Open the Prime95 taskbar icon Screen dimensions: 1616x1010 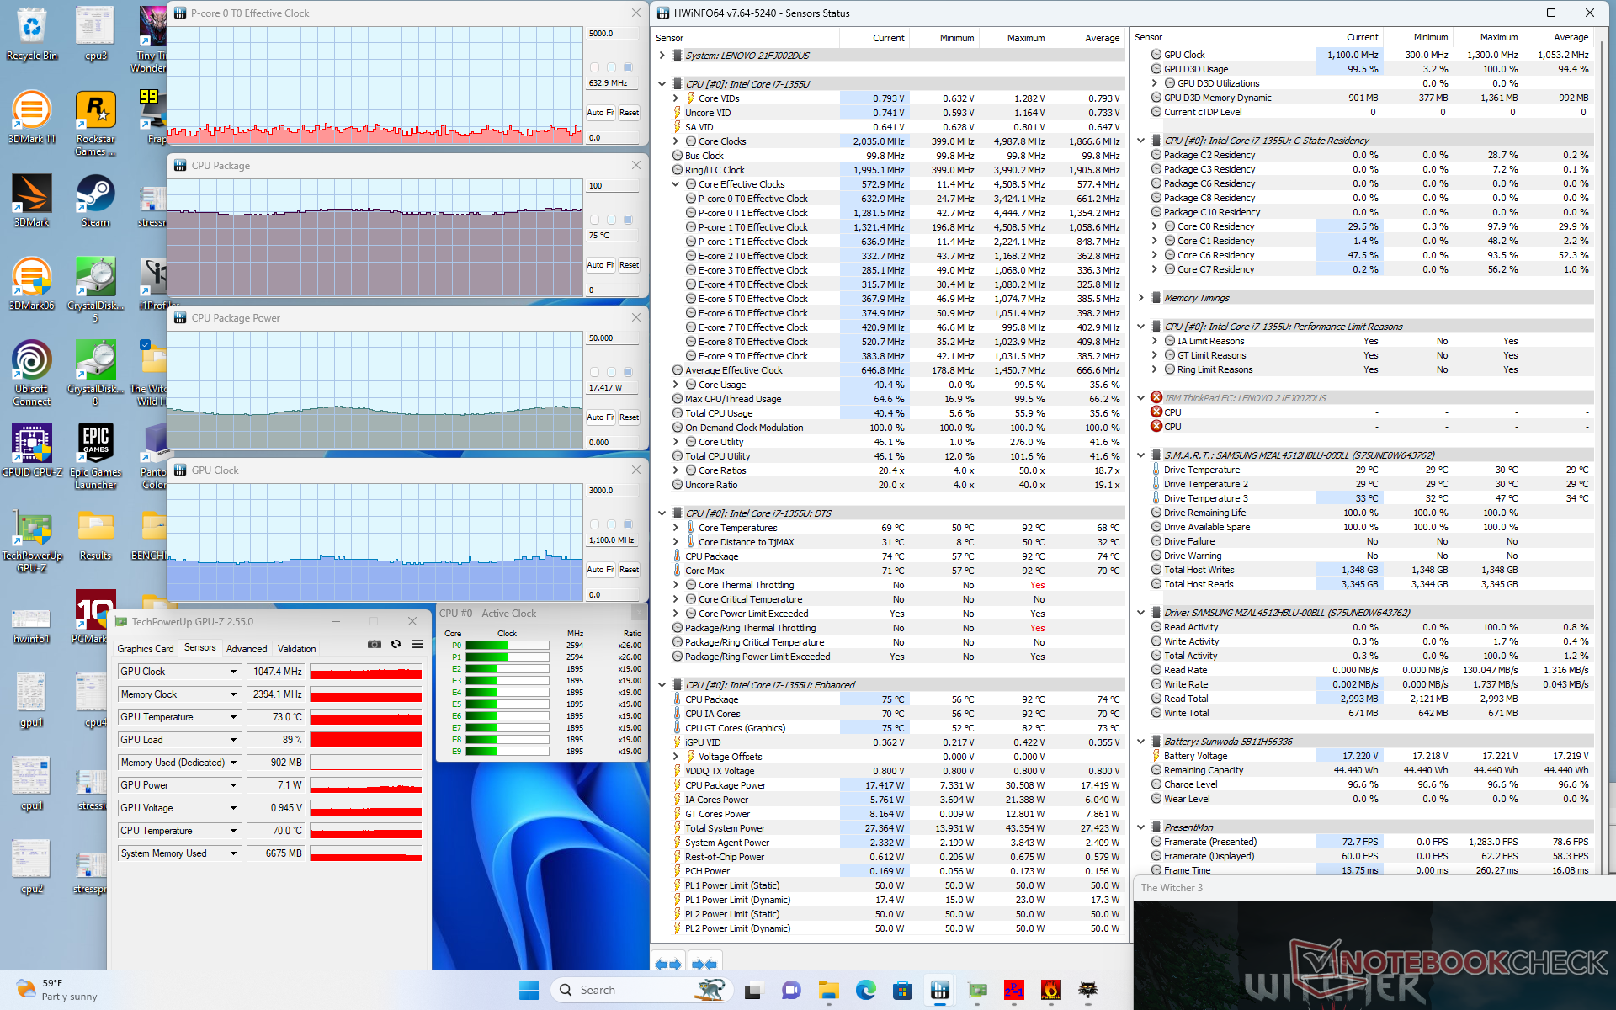pyautogui.click(x=1014, y=990)
